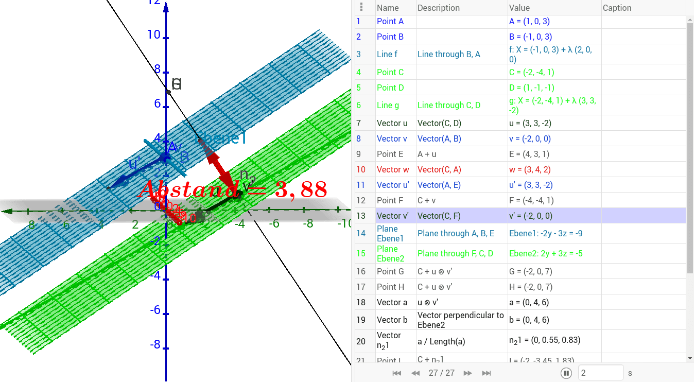This screenshot has height=383, width=695.
Task: Click the Name column header
Action: click(x=388, y=8)
